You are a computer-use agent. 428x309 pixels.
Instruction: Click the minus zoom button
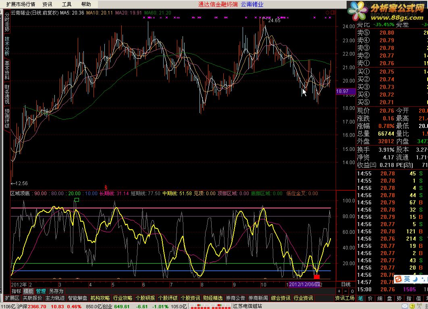346,291
